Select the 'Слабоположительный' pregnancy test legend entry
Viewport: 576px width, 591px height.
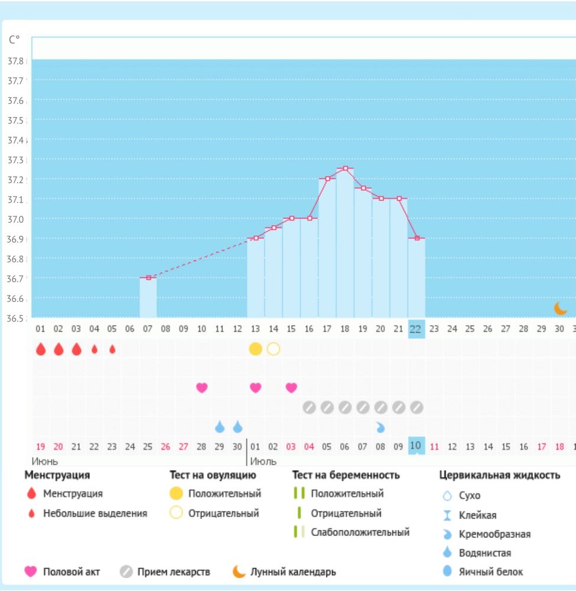click(x=360, y=532)
